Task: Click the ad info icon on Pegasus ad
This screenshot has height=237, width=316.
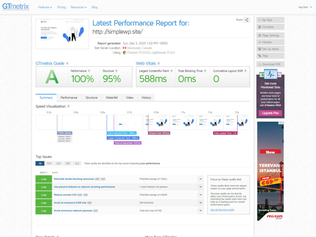Action: pyautogui.click(x=280, y=123)
